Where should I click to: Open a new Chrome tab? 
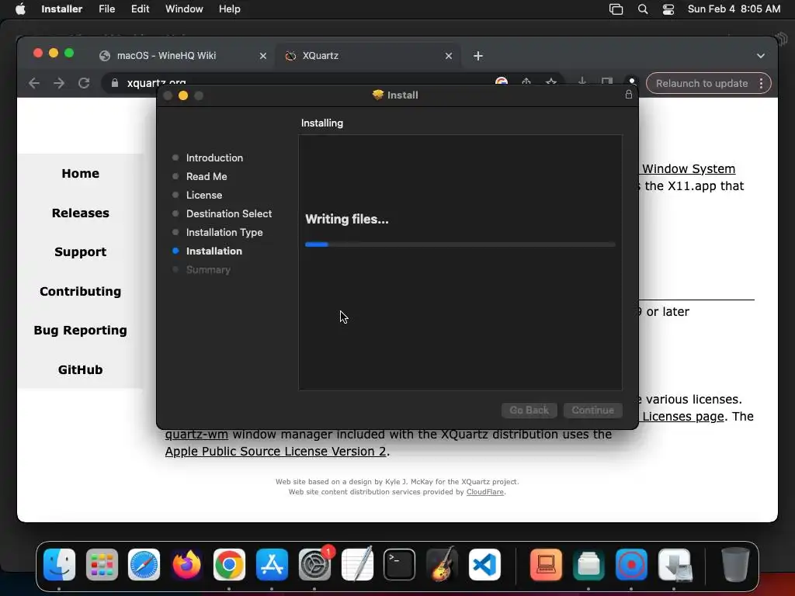point(478,56)
